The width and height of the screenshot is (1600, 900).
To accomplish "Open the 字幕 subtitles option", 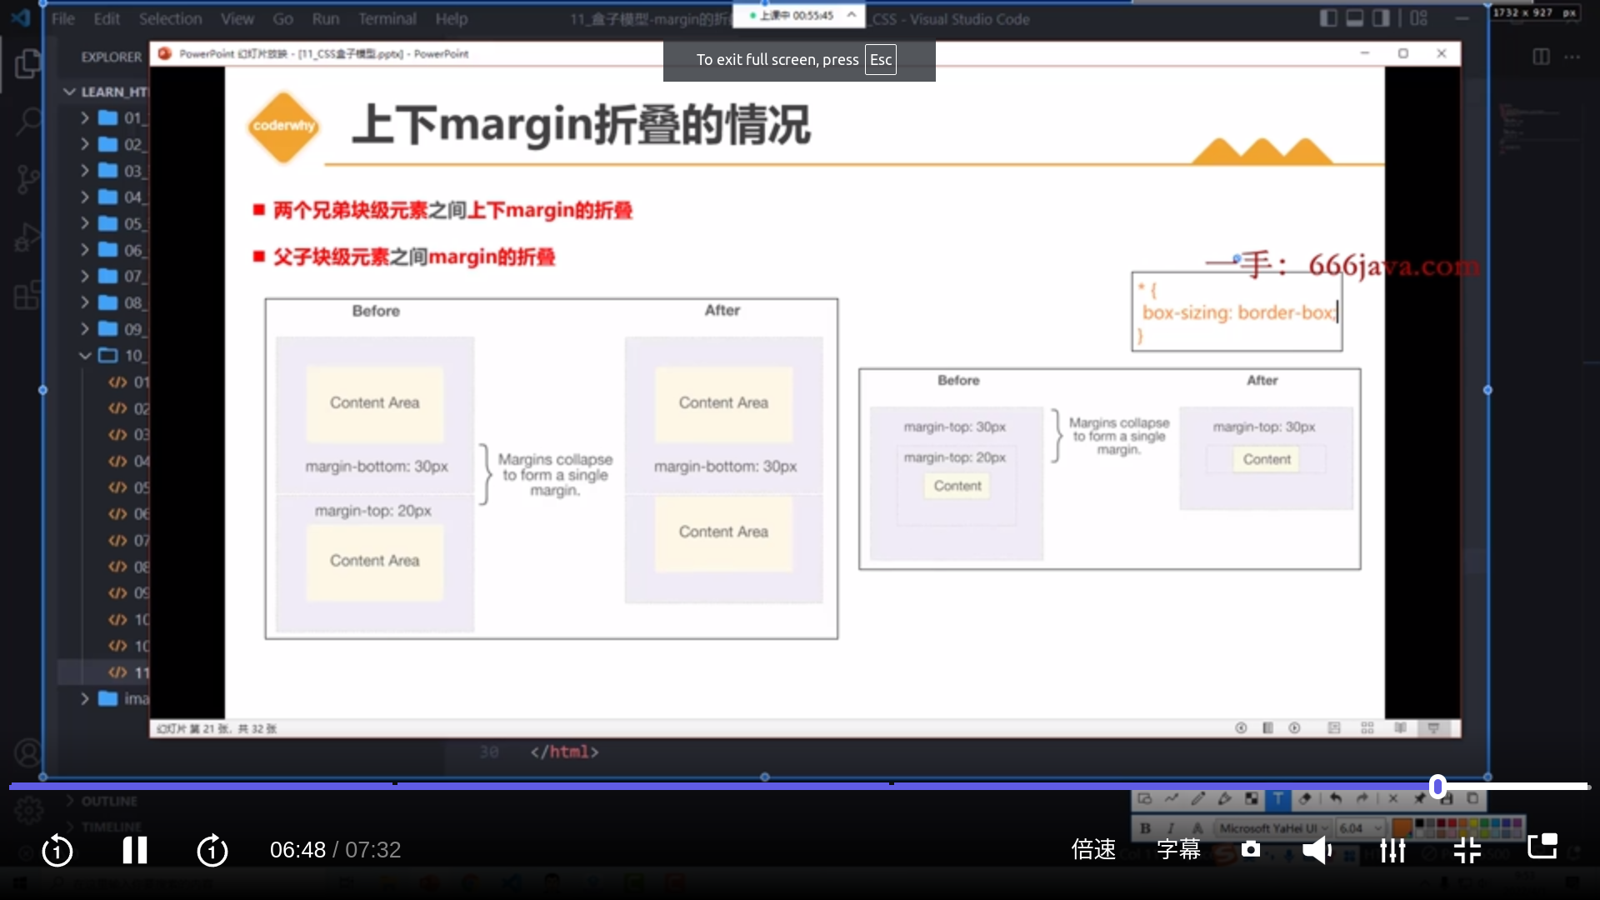I will pyautogui.click(x=1178, y=850).
